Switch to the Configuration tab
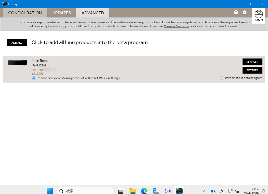This screenshot has width=268, height=194. pyautogui.click(x=25, y=13)
